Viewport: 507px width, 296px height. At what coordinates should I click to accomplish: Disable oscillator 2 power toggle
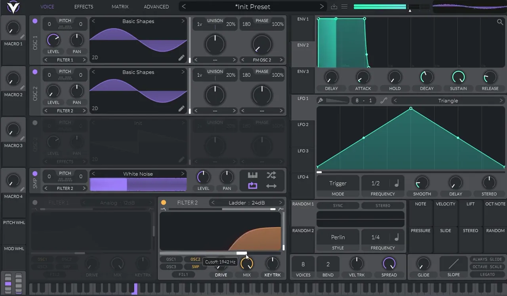click(x=35, y=72)
